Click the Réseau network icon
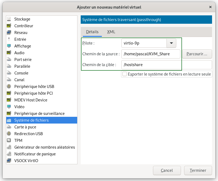 click(x=9, y=33)
